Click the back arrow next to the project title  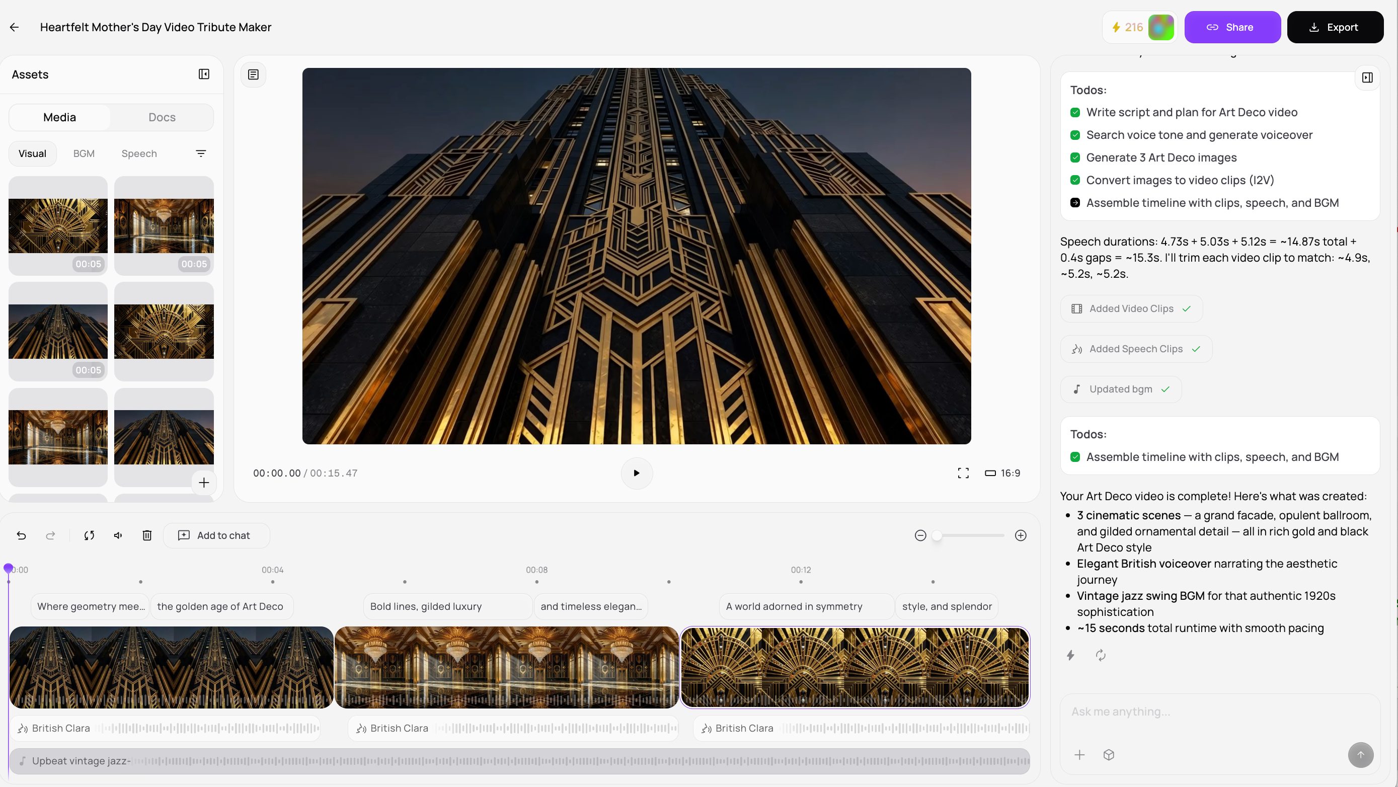(15, 27)
